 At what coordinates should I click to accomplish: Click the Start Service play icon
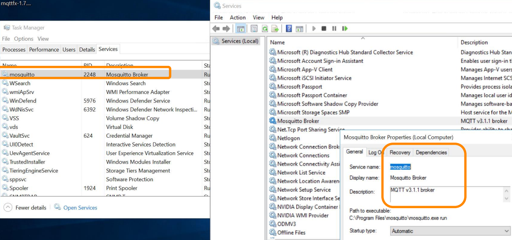[313, 29]
